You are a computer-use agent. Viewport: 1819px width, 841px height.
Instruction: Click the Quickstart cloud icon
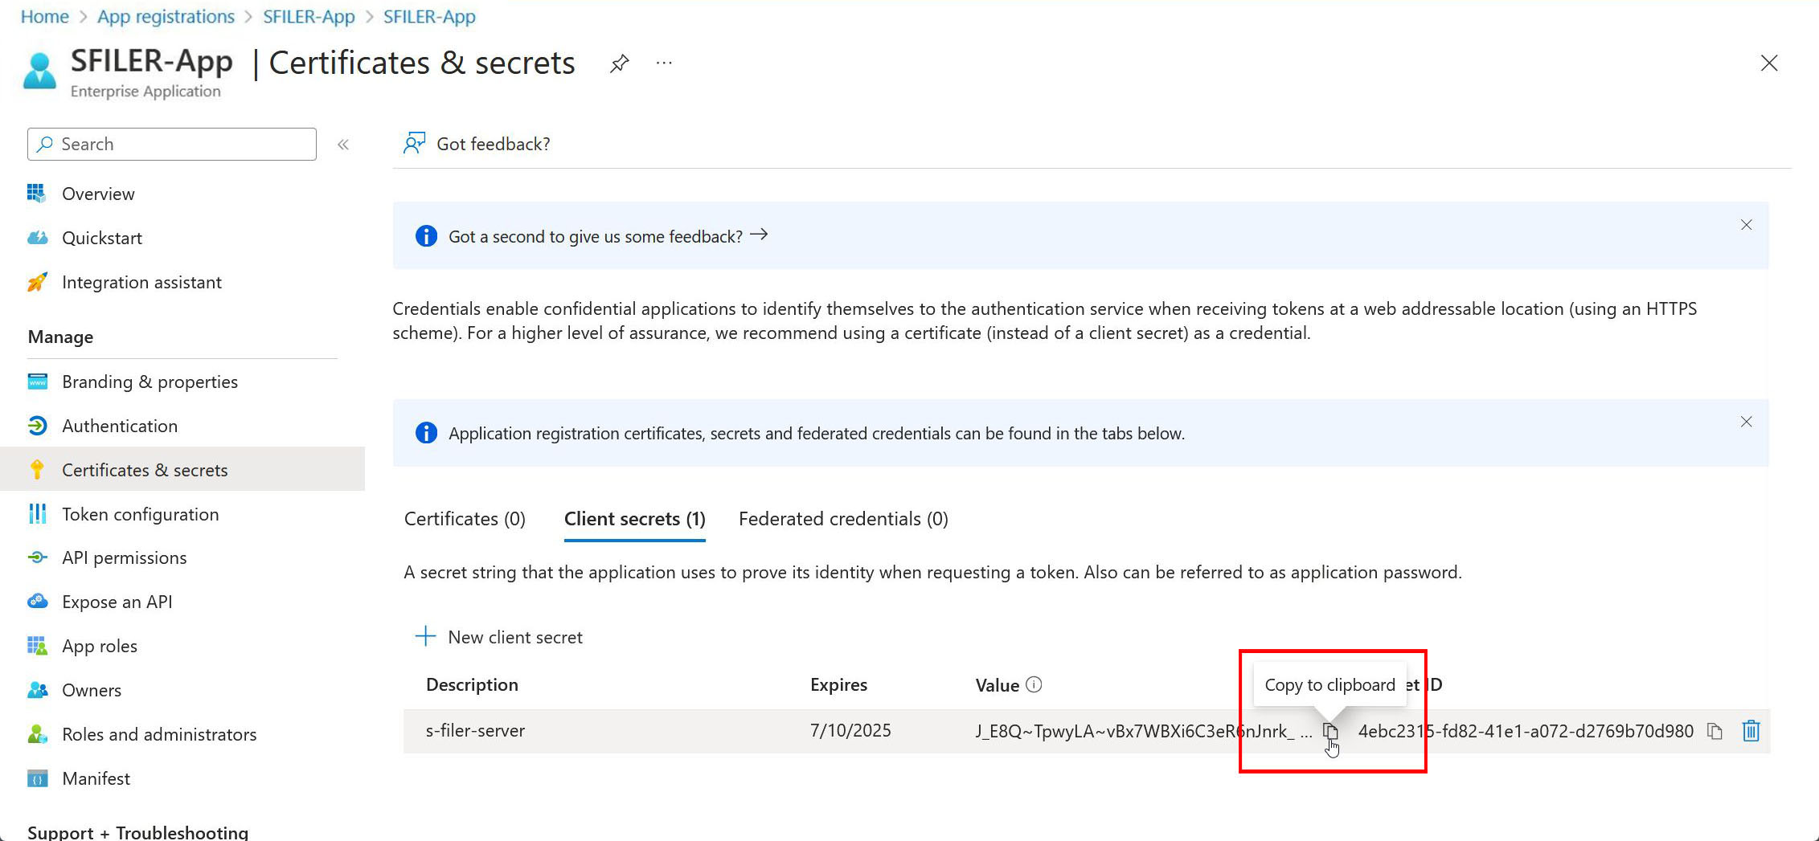37,238
